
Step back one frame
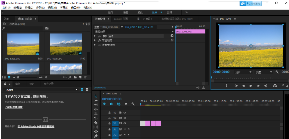244,86
